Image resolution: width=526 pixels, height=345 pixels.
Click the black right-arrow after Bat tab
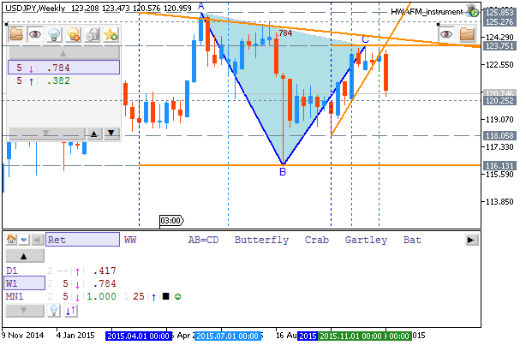coord(471,240)
